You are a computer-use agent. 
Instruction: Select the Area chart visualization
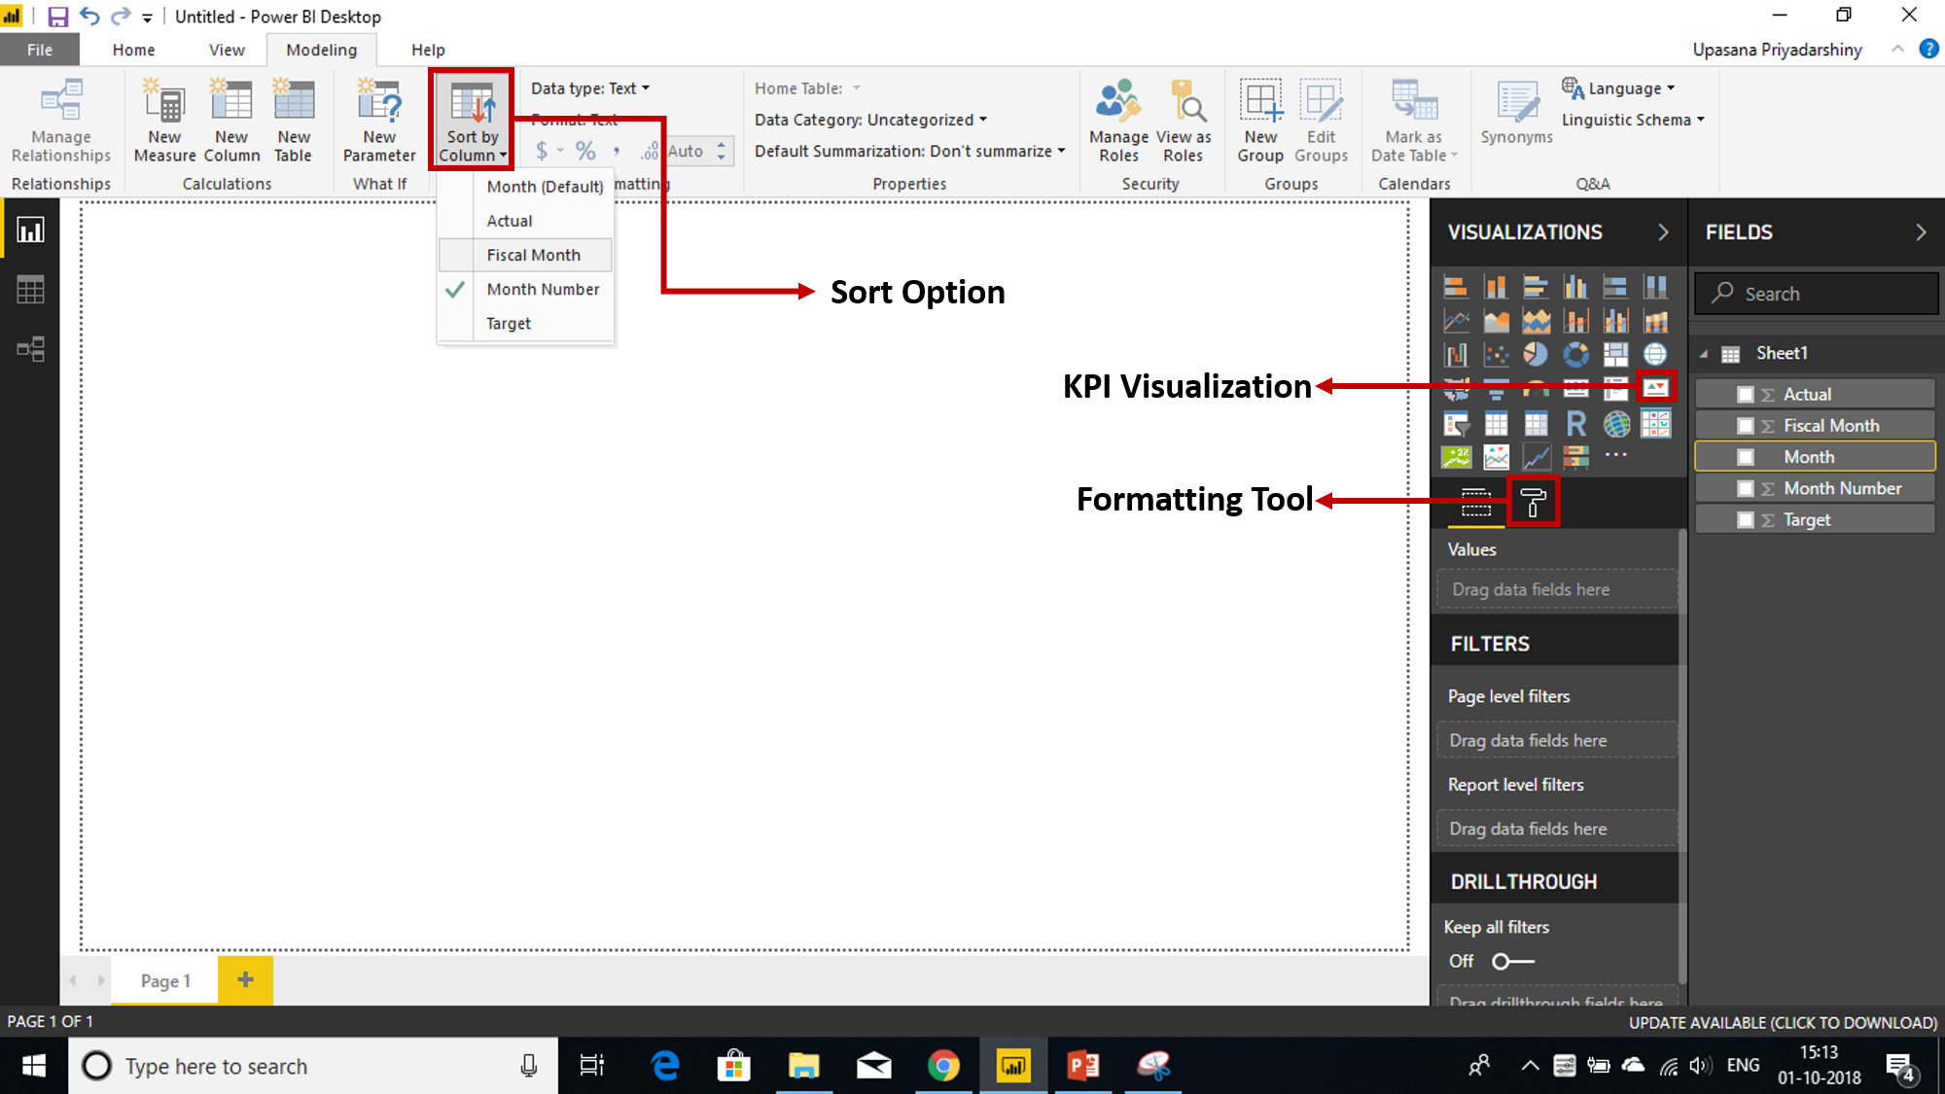(x=1496, y=321)
